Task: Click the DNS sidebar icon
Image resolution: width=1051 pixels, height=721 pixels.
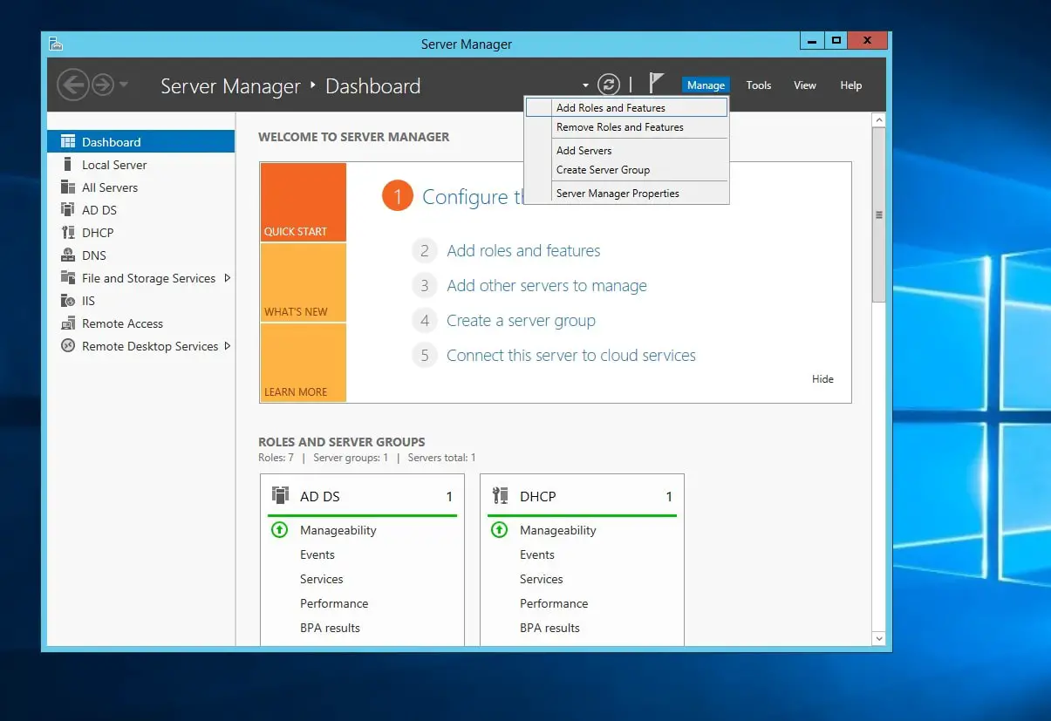Action: (x=67, y=255)
